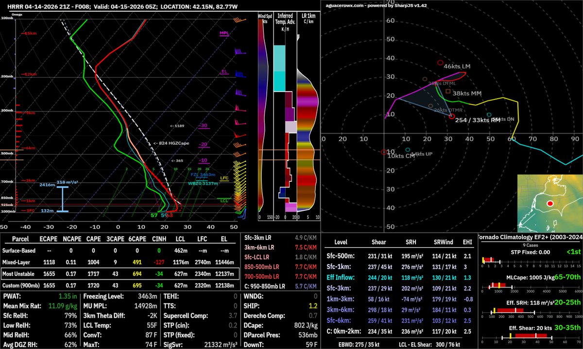Click the EL level label on skew-T

click(x=224, y=71)
